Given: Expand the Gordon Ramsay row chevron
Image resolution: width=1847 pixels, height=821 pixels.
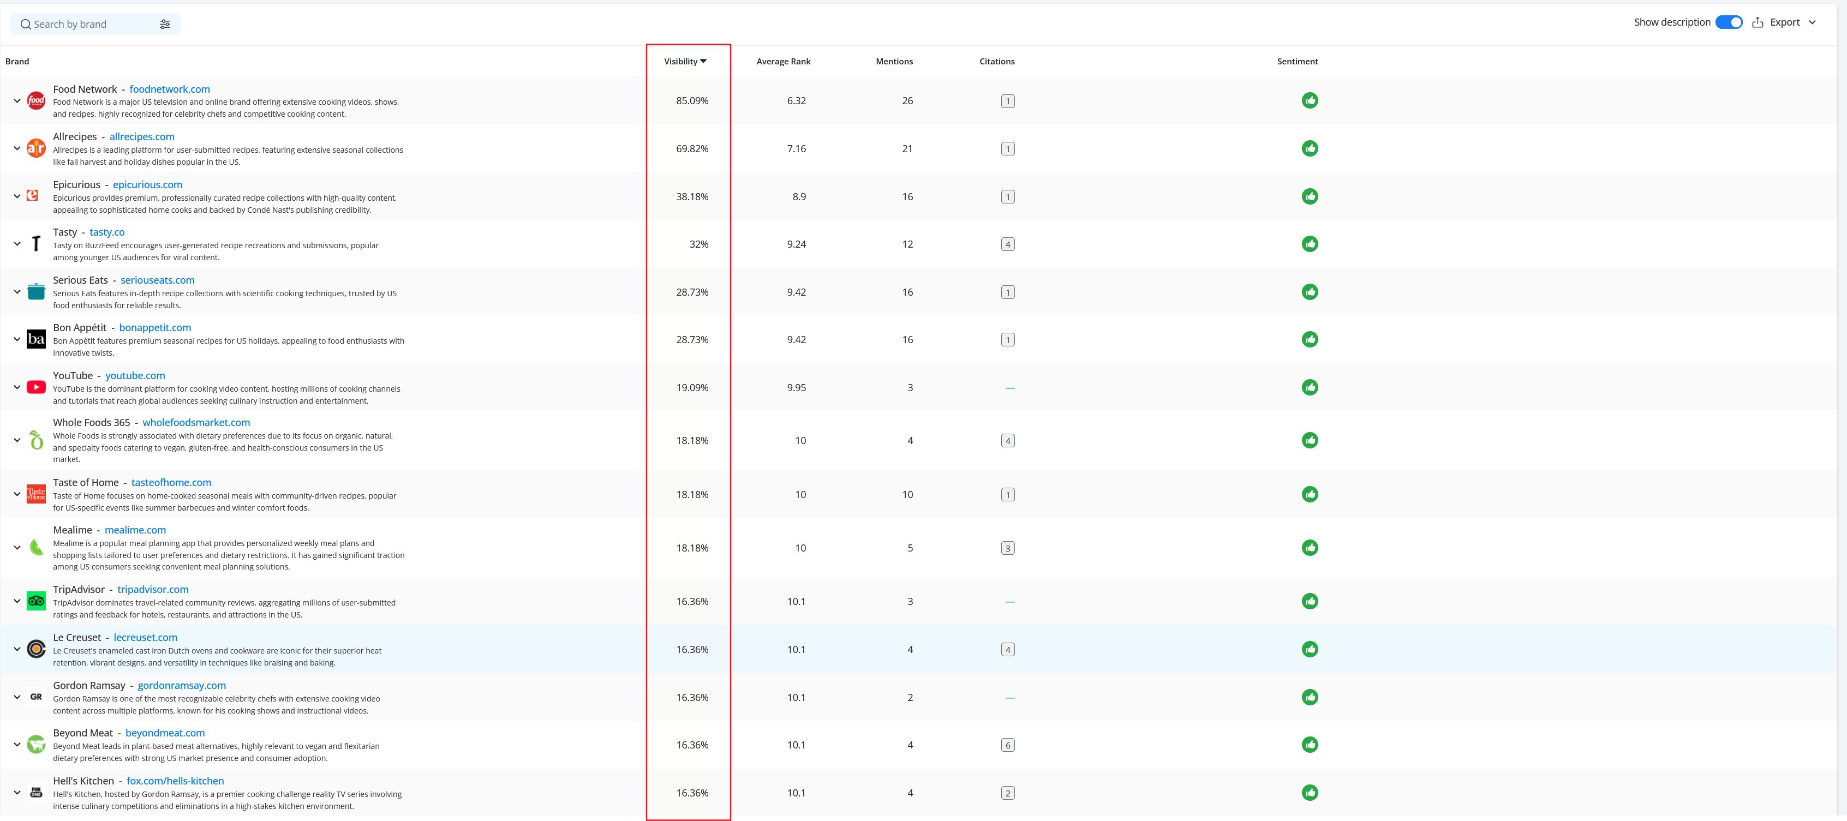Looking at the screenshot, I should [x=17, y=697].
